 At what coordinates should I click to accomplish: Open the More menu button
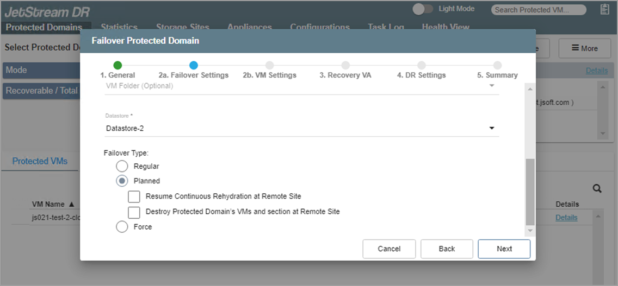pyautogui.click(x=584, y=48)
